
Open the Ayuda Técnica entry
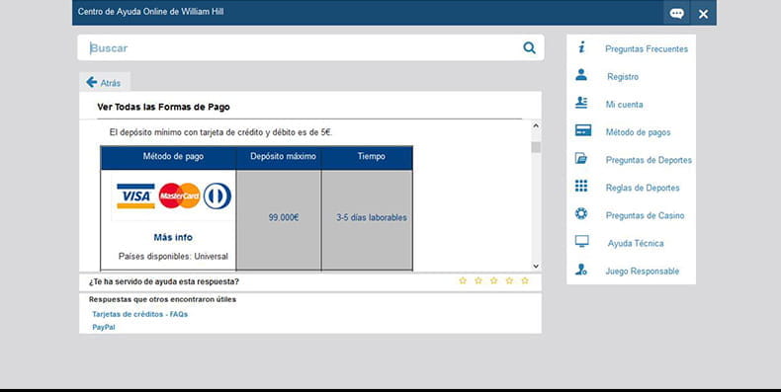tap(636, 243)
